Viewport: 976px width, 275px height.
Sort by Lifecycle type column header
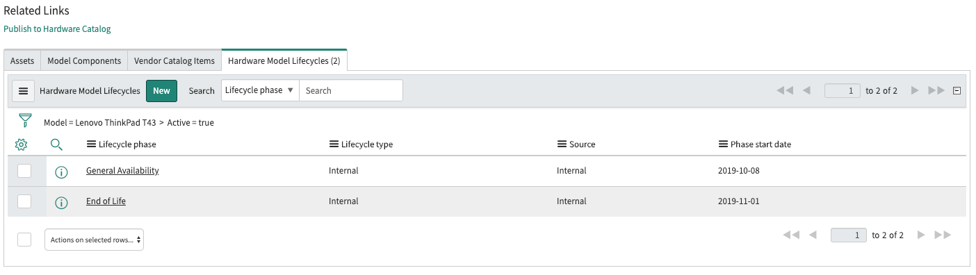point(367,144)
